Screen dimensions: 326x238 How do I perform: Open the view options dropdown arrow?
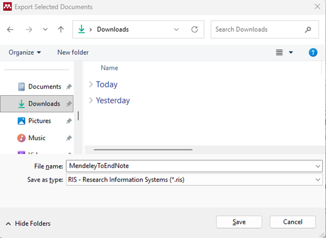click(x=291, y=52)
